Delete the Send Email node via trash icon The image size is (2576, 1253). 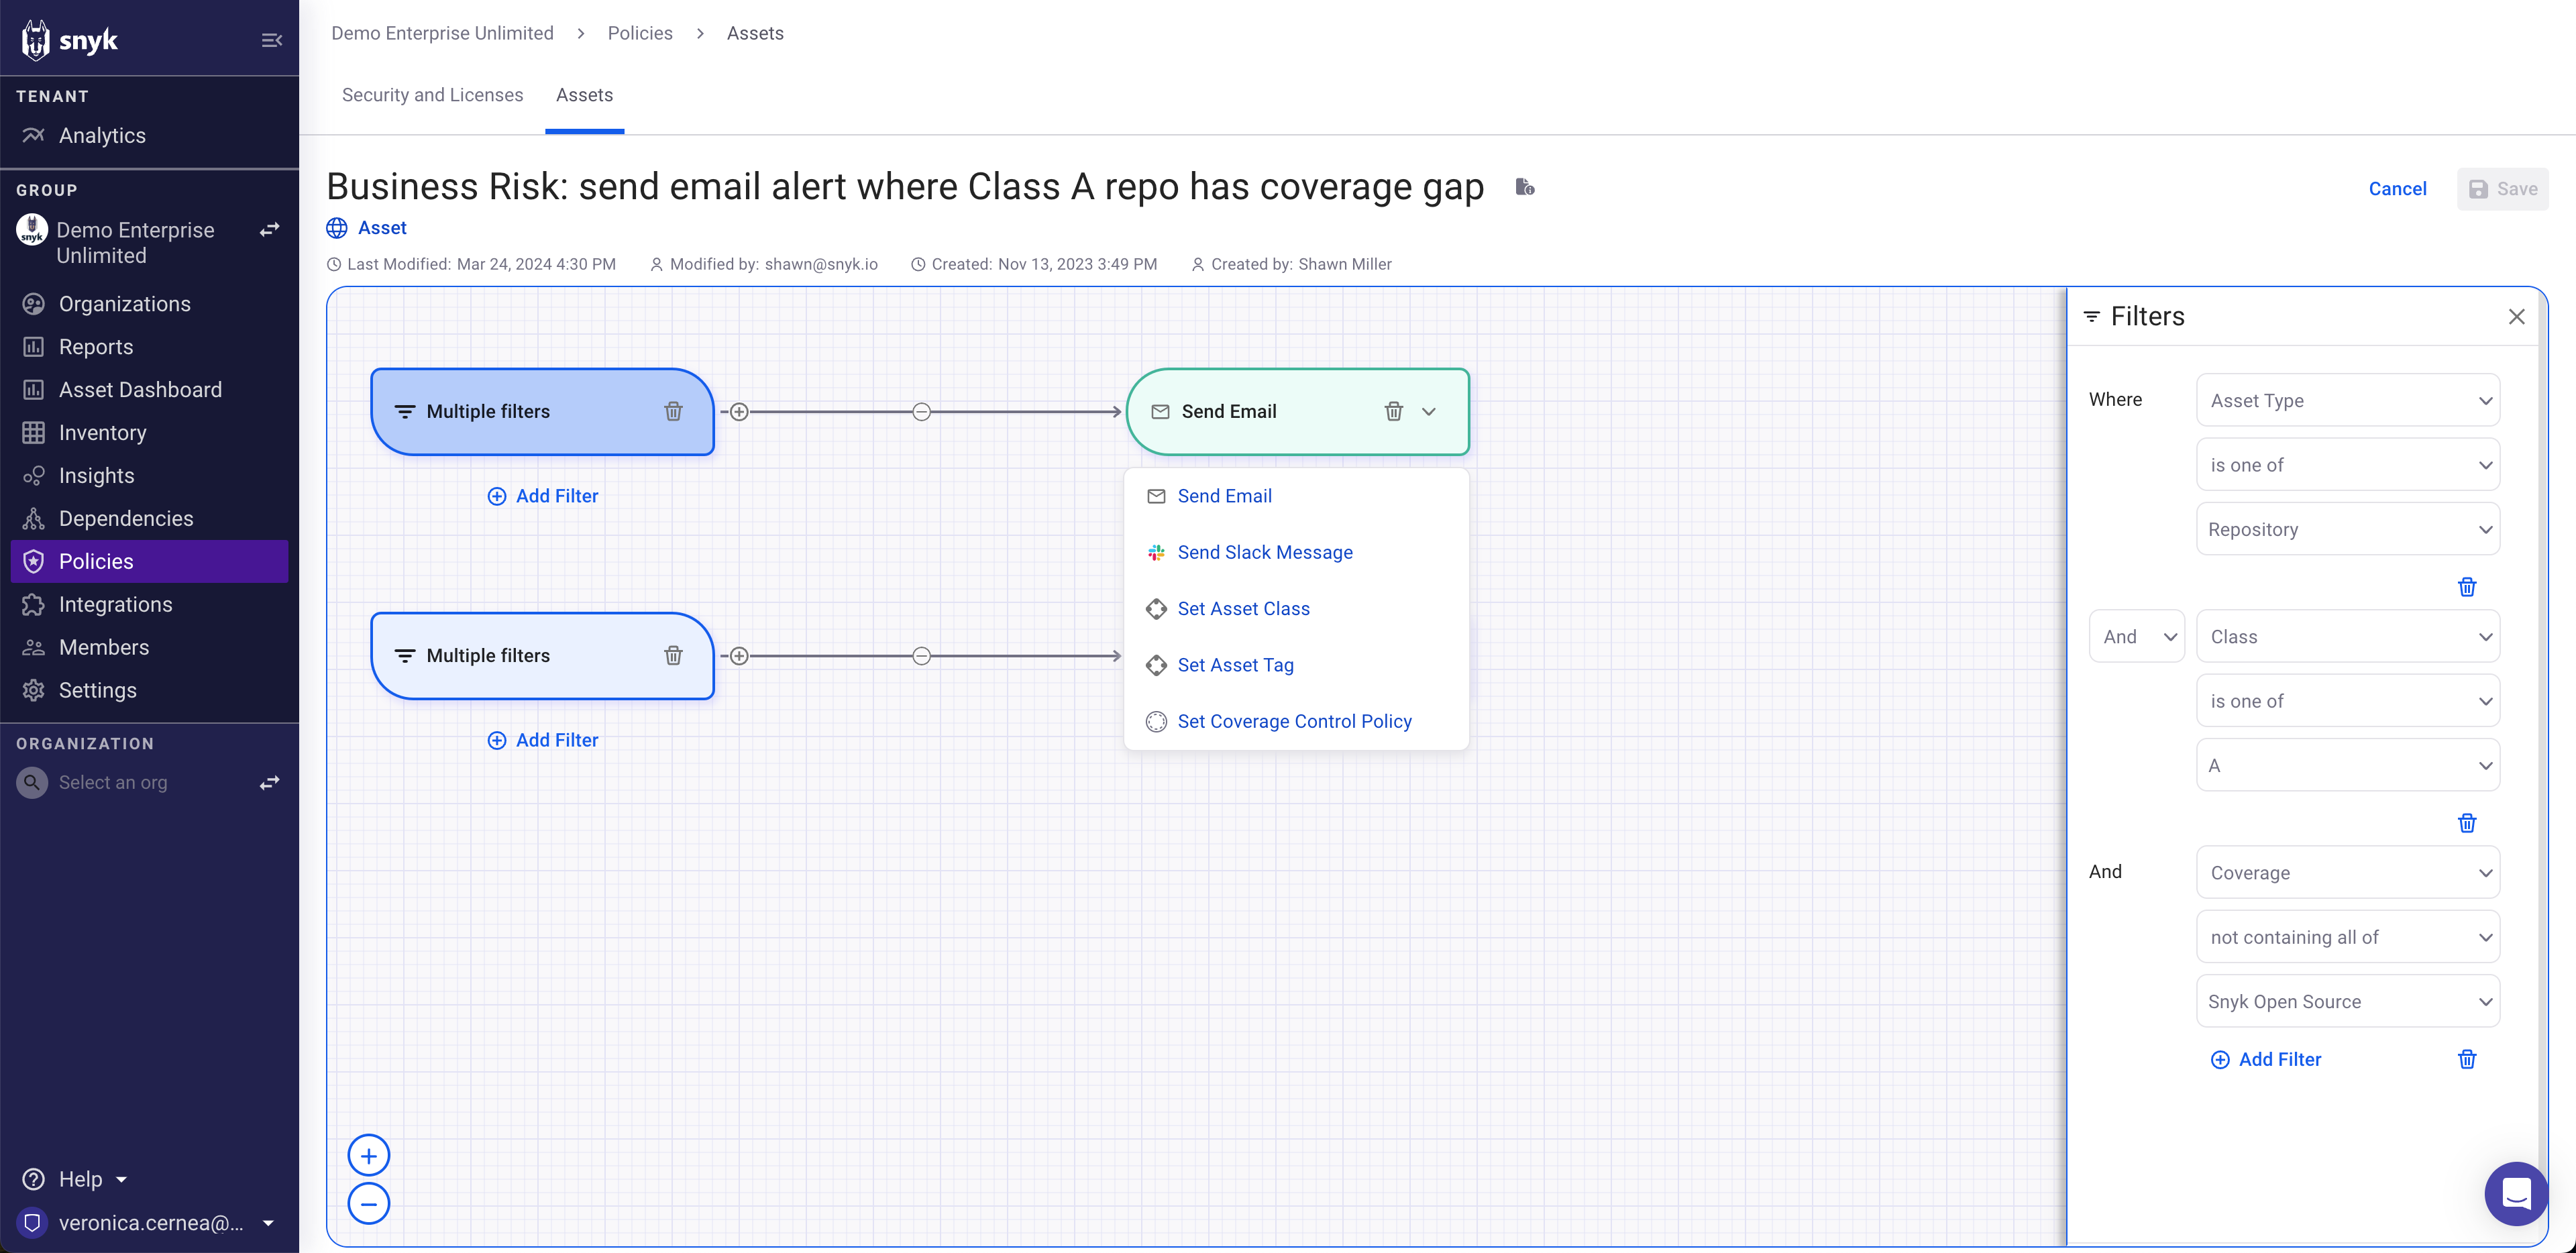(x=1394, y=411)
